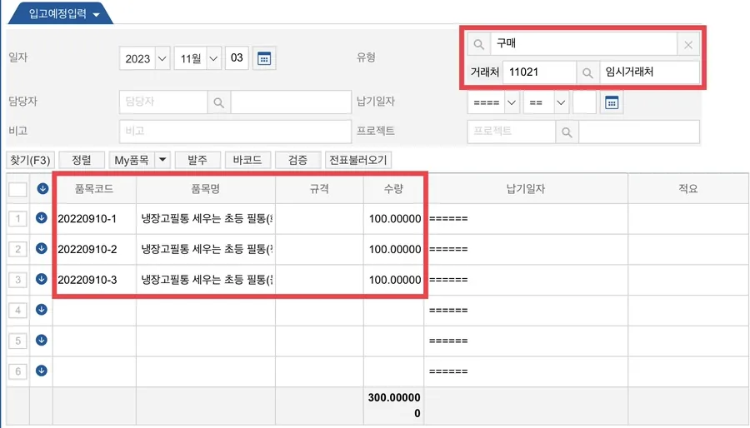Click the search magnifier beside 거래처 code 11021
The height and width of the screenshot is (428, 750).
click(x=587, y=72)
